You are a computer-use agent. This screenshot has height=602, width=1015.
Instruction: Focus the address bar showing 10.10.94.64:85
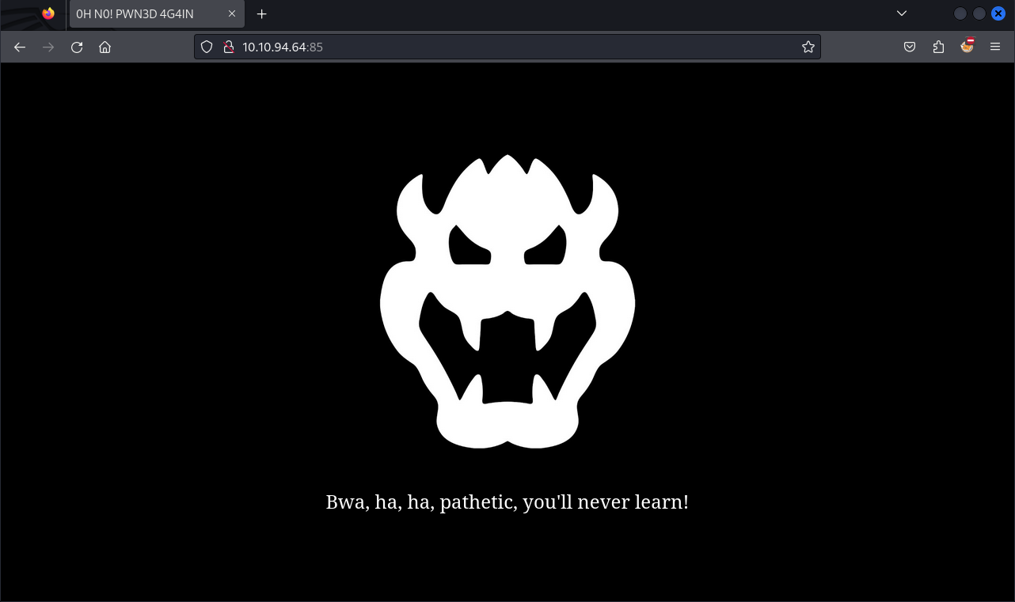click(x=515, y=47)
